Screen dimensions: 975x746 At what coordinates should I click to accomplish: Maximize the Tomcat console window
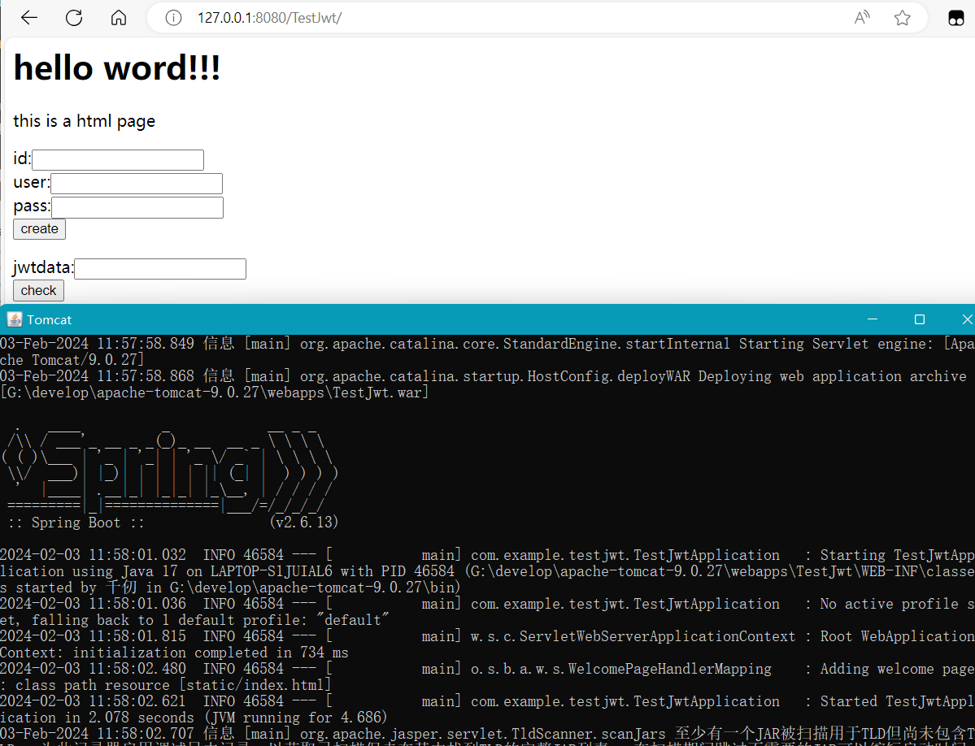click(920, 319)
